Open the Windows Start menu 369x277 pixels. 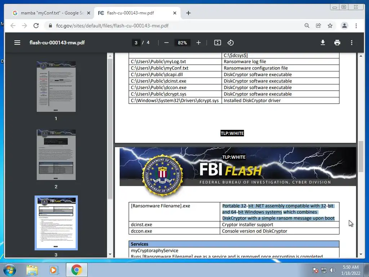coord(9,270)
